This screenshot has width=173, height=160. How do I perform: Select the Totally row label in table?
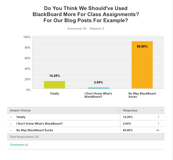coord(21,117)
